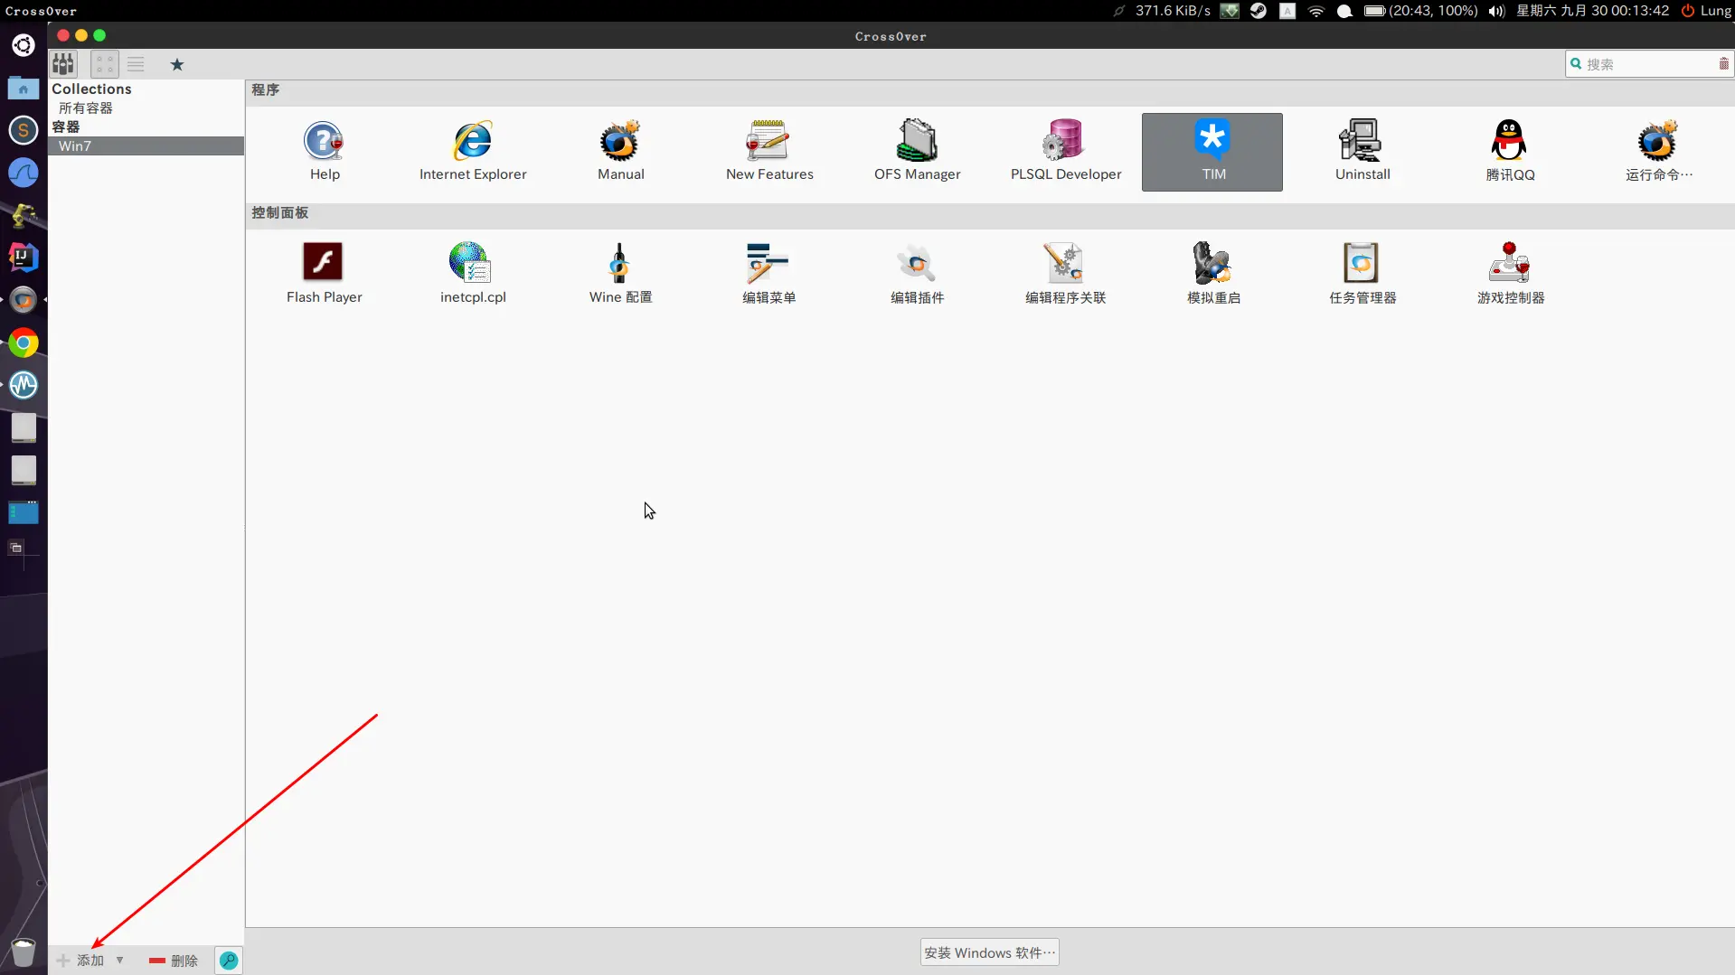
Task: Open the date and time menu
Action: [x=1592, y=11]
